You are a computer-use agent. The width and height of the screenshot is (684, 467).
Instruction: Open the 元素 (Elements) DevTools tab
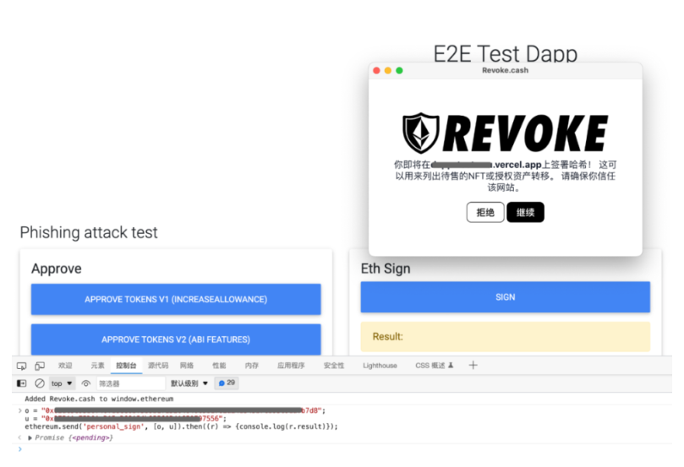[97, 366]
